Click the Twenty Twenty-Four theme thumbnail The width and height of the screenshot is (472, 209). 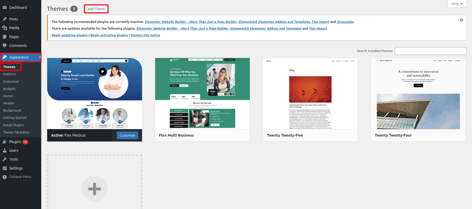point(418,94)
